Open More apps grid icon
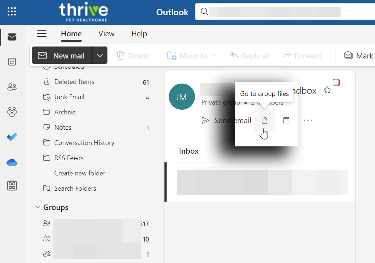The height and width of the screenshot is (263, 375). pyautogui.click(x=12, y=186)
